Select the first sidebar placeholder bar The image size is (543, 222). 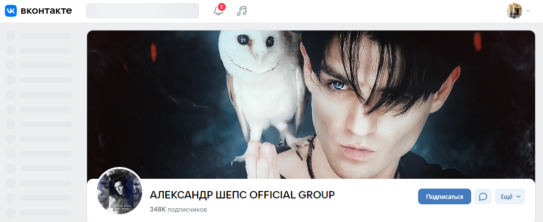point(46,36)
